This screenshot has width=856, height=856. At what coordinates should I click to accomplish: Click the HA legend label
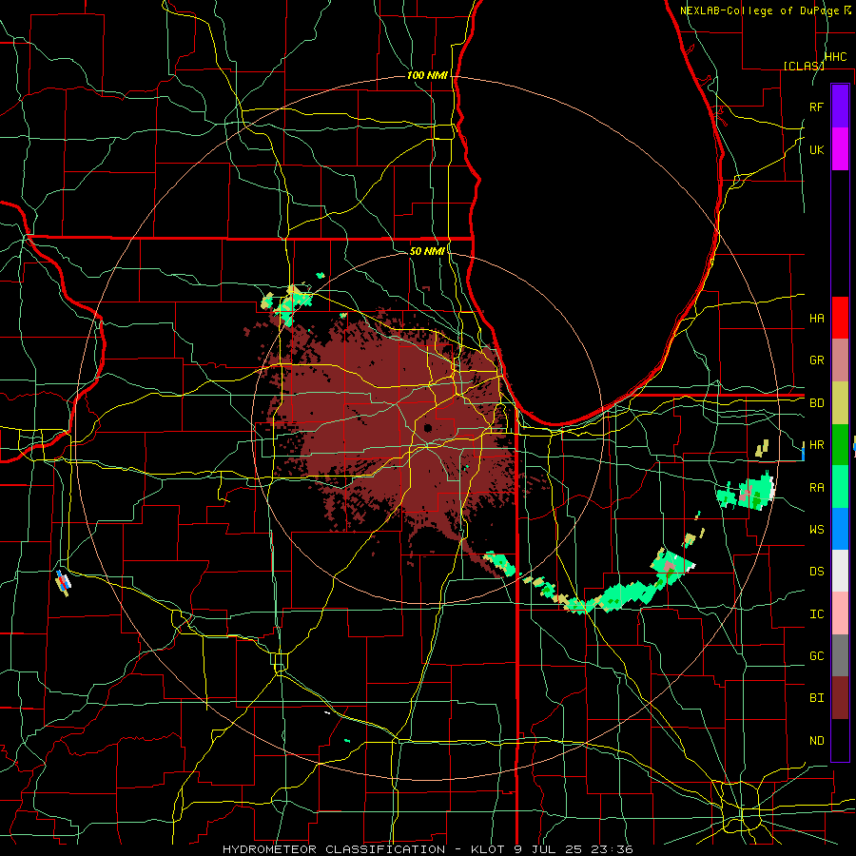(817, 318)
